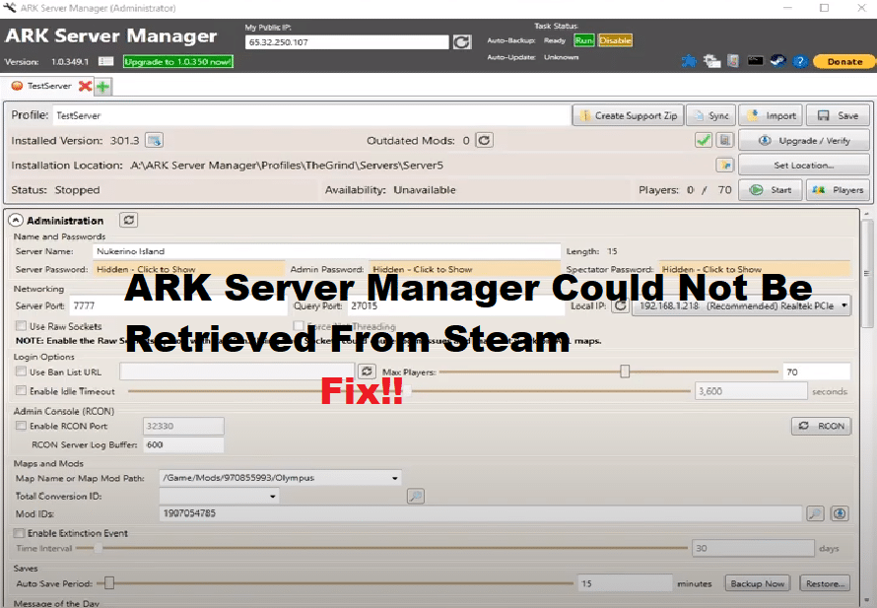Open installation location folder icon
The height and width of the screenshot is (608, 877).
coord(723,165)
